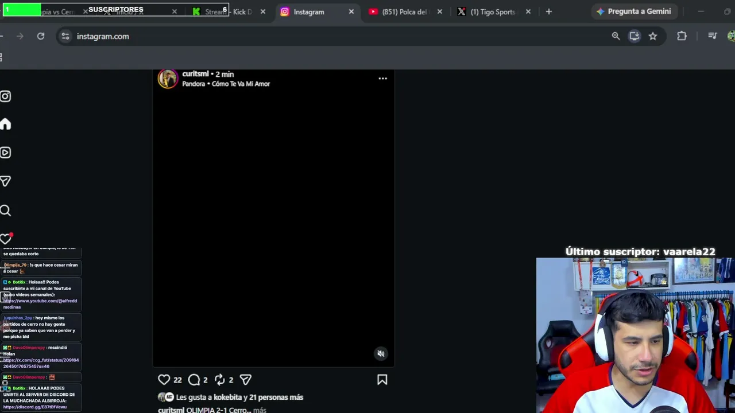Image resolution: width=735 pixels, height=413 pixels.
Task: Click the install app icon in address bar
Action: pyautogui.click(x=635, y=36)
